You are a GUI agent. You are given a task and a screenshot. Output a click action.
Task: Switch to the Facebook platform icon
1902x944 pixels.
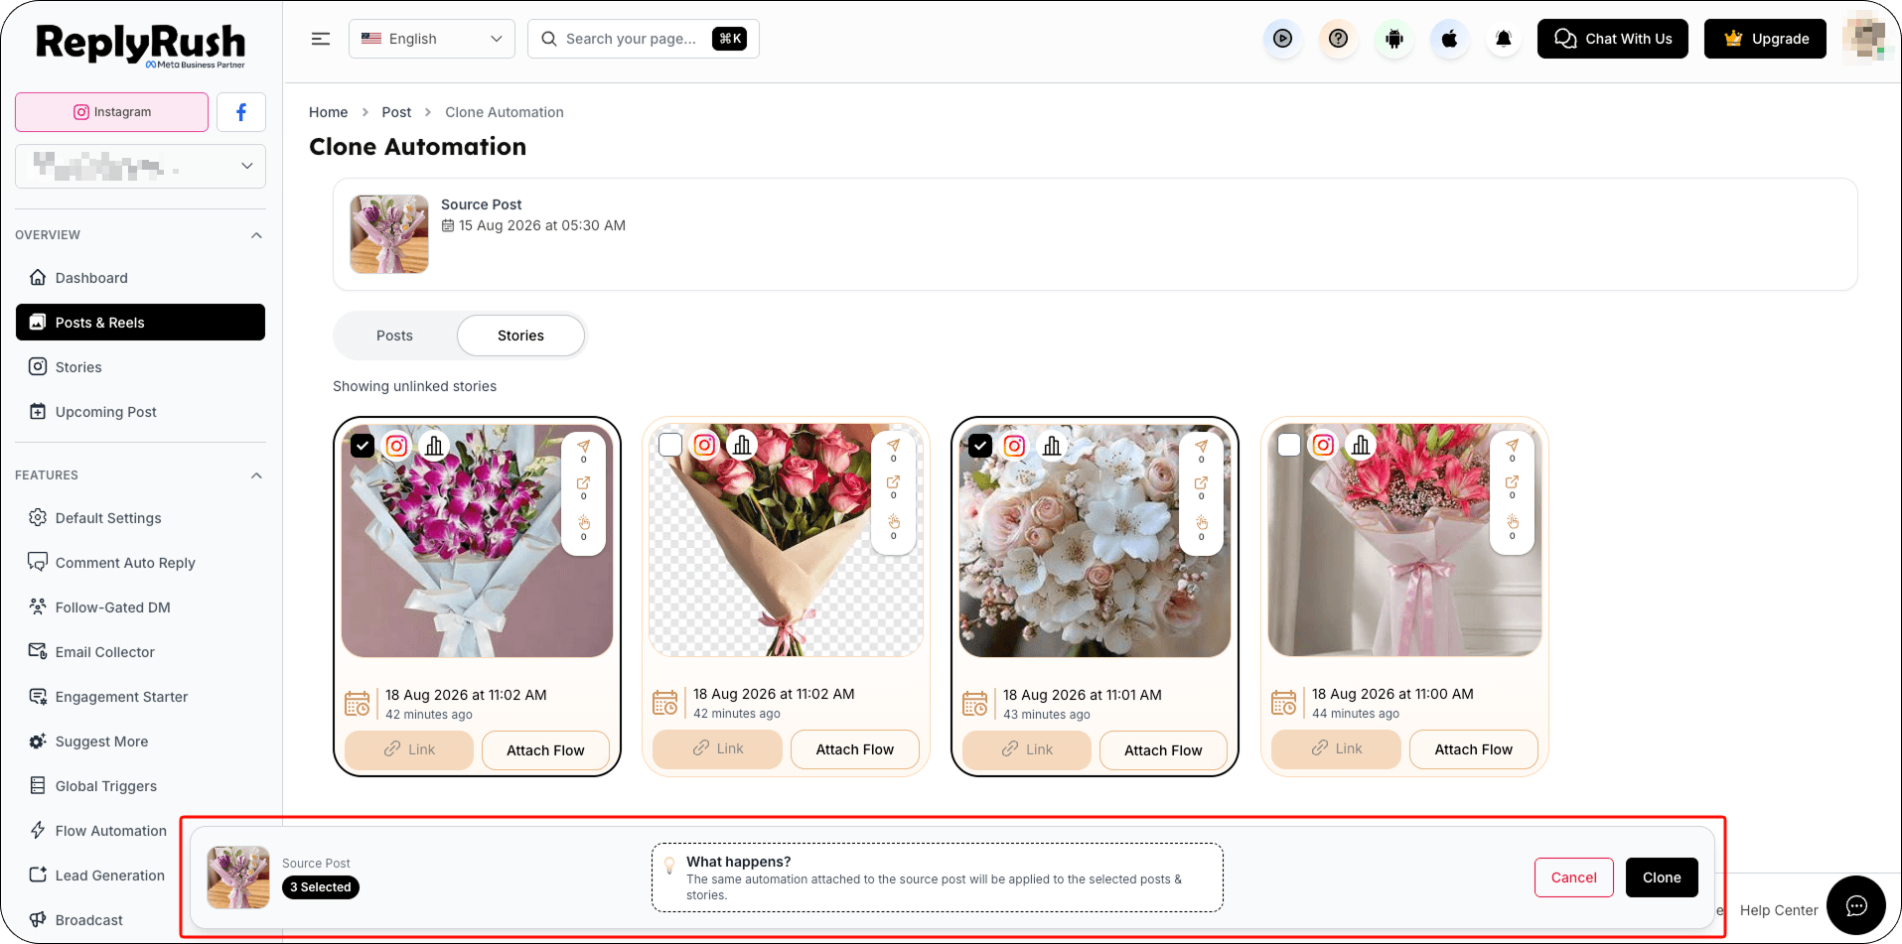(241, 112)
